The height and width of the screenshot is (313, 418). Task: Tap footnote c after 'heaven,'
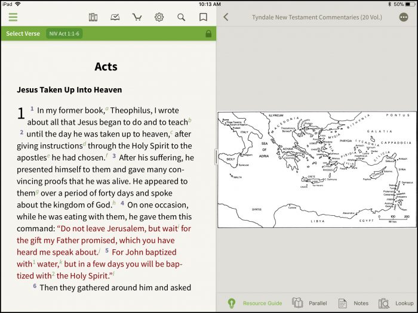click(171, 132)
